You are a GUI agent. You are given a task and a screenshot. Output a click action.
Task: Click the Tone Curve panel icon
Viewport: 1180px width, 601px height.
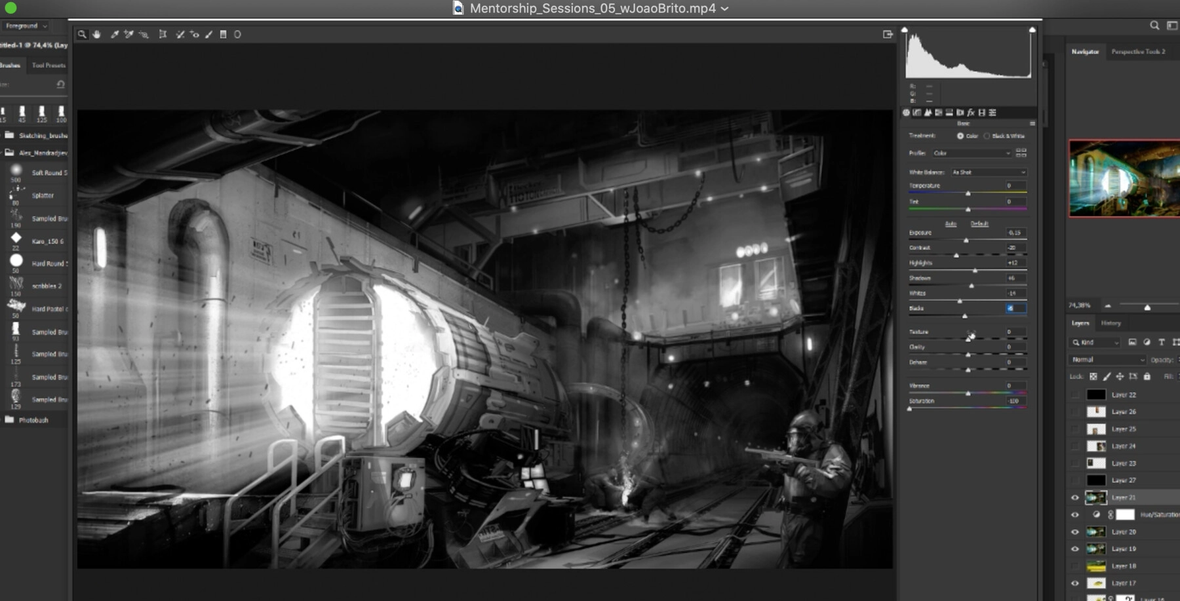tap(917, 113)
